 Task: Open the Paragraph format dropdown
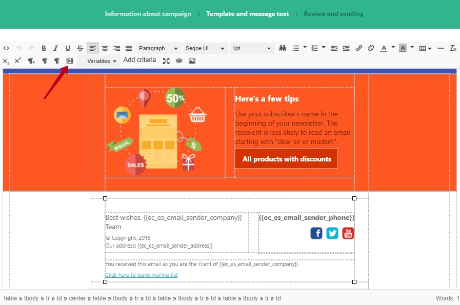point(159,48)
